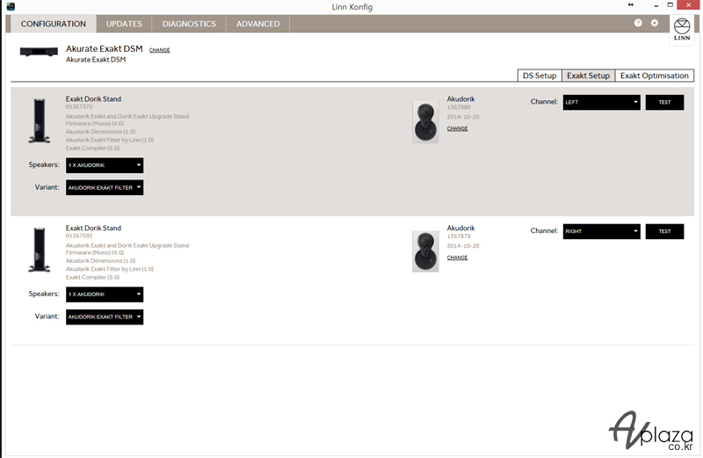Click the Linn logo icon
The width and height of the screenshot is (703, 458).
click(682, 29)
